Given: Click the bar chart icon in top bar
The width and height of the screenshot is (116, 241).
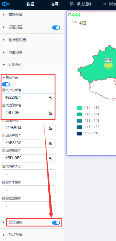Looking at the screenshot, I should (x=104, y=4).
